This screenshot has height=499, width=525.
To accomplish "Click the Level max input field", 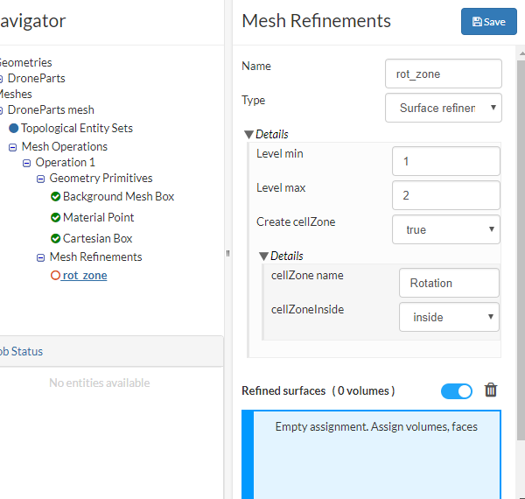I will pyautogui.click(x=446, y=195).
